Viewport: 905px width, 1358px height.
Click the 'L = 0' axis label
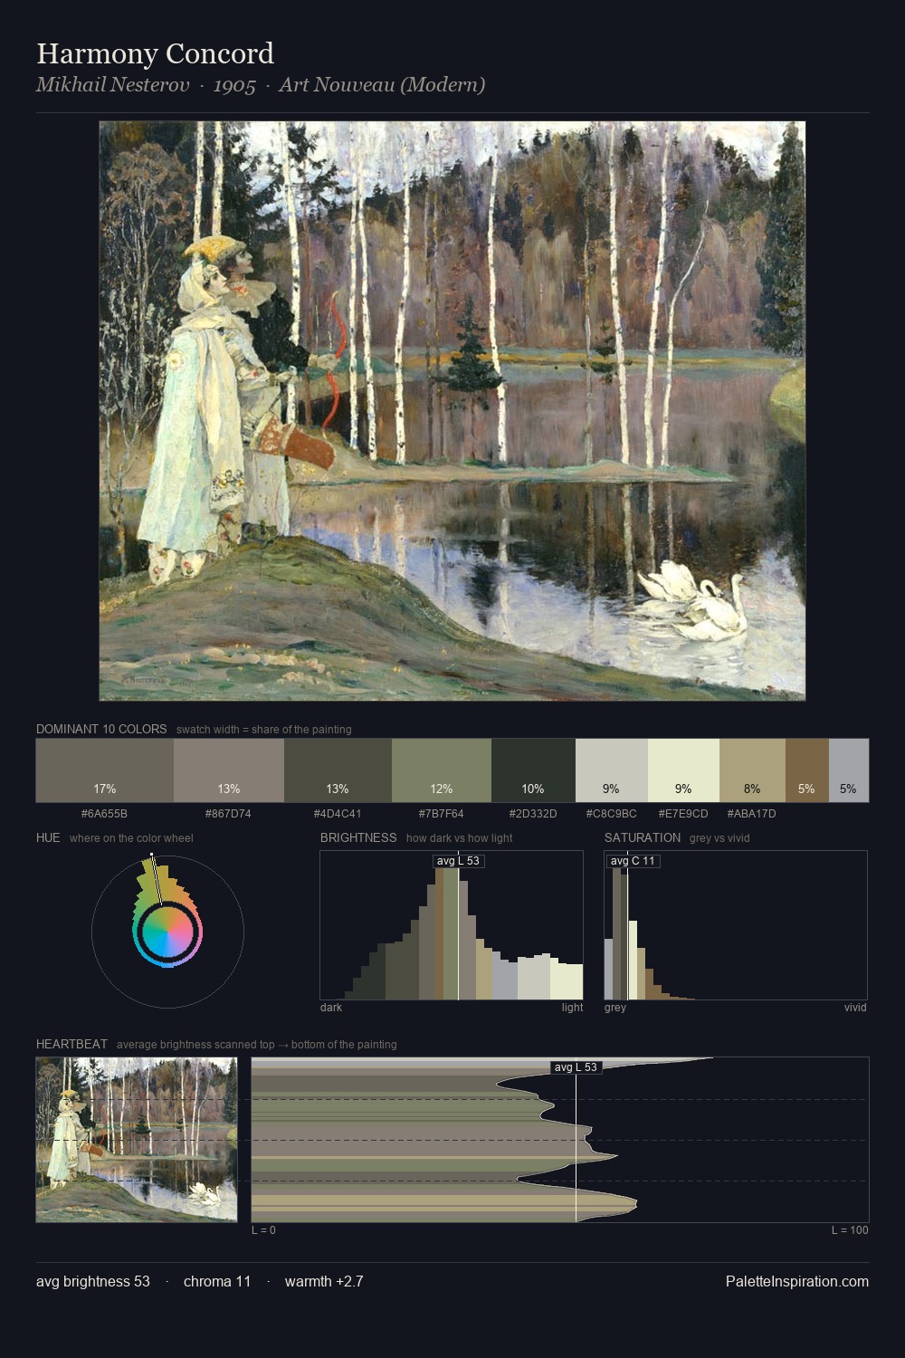[263, 1230]
